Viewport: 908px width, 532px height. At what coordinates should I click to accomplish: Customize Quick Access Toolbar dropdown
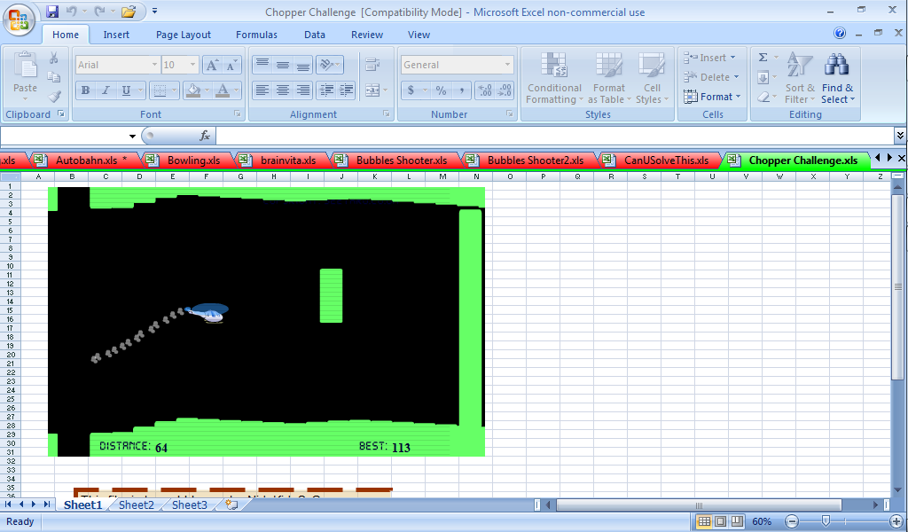[x=154, y=11]
